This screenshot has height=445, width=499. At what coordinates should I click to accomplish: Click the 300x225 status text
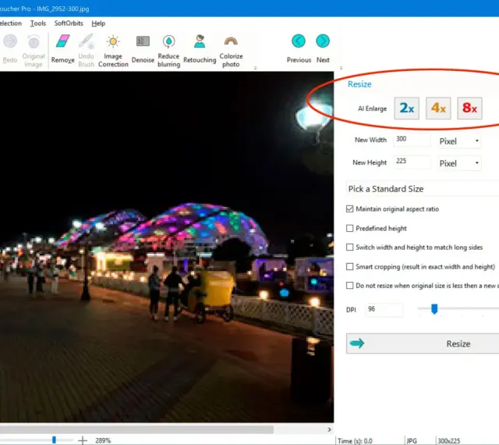coord(449,441)
